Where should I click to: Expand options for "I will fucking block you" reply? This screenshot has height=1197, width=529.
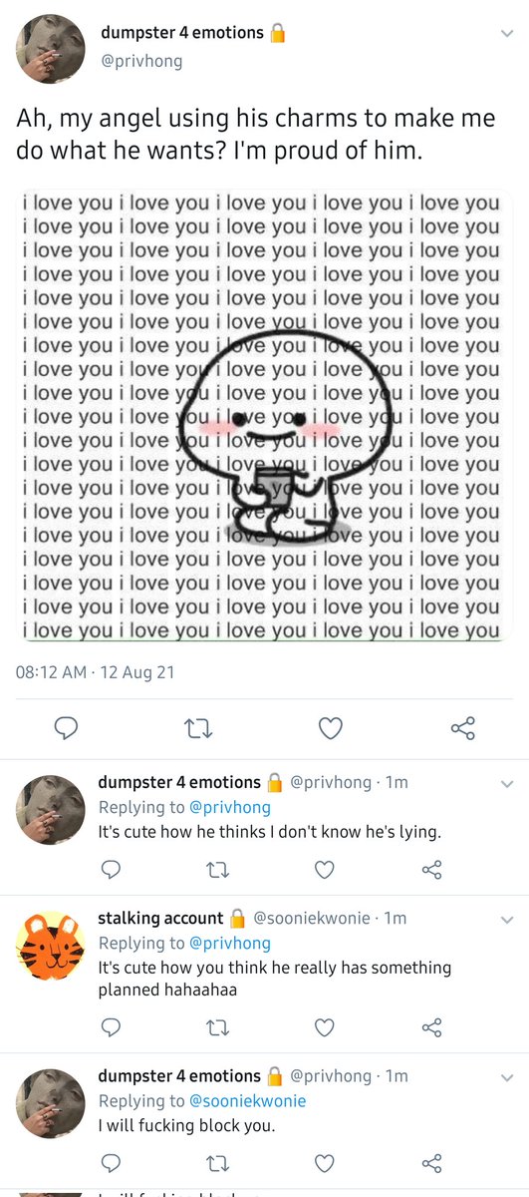click(506, 1077)
